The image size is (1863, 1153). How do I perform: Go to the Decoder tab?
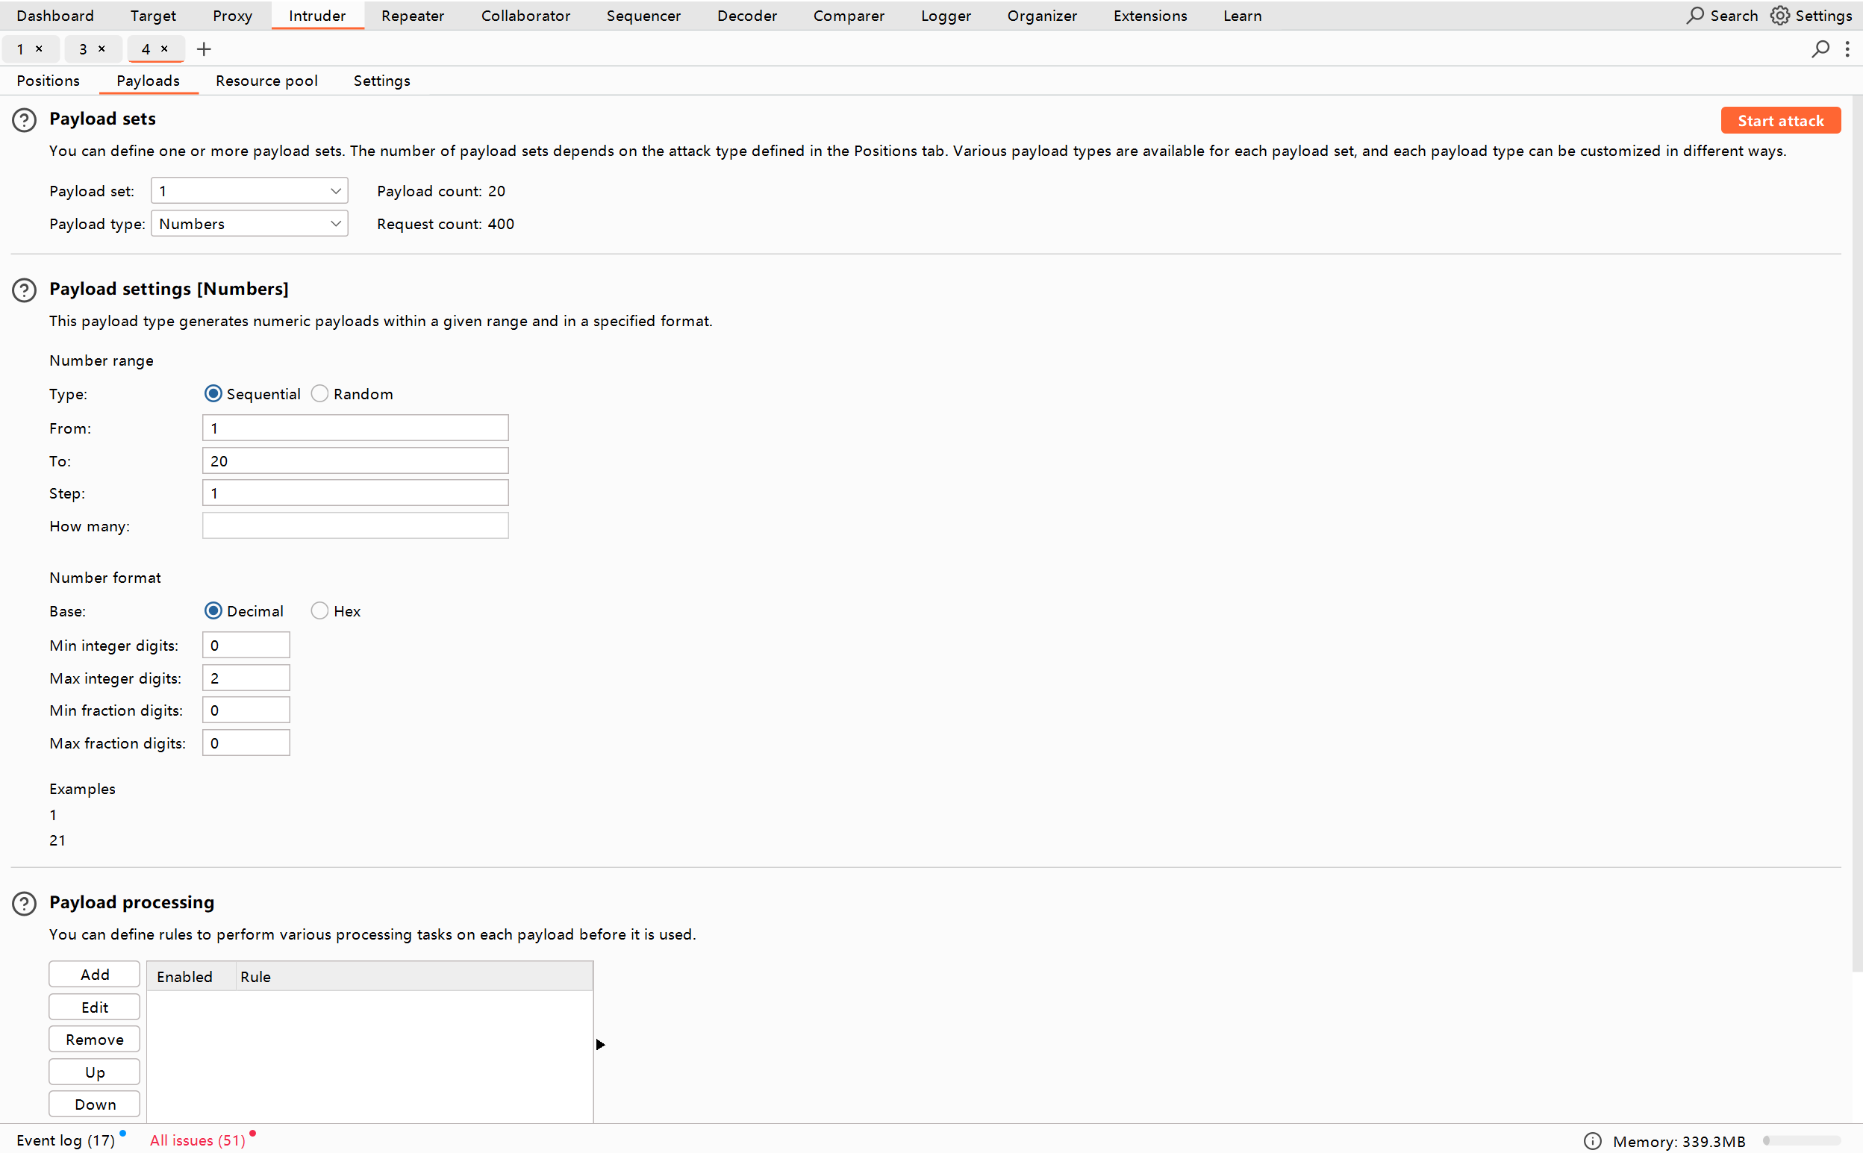coord(746,15)
